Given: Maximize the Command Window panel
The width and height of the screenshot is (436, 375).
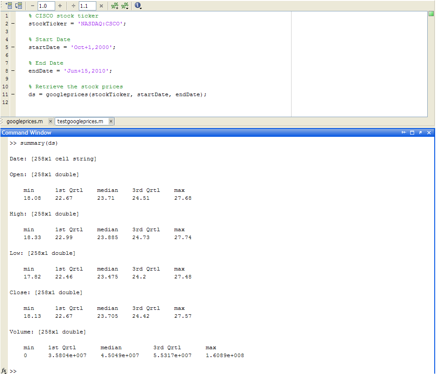Looking at the screenshot, I should pyautogui.click(x=412, y=133).
